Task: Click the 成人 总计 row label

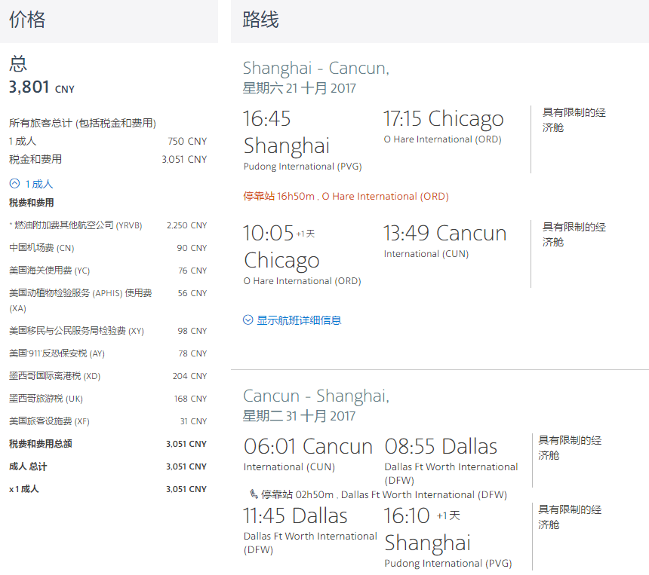Action: coord(28,466)
